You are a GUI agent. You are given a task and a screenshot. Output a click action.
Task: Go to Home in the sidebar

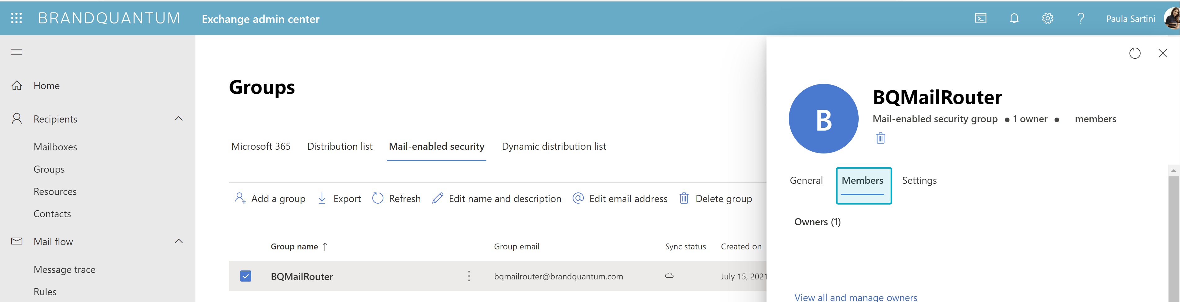click(x=46, y=85)
